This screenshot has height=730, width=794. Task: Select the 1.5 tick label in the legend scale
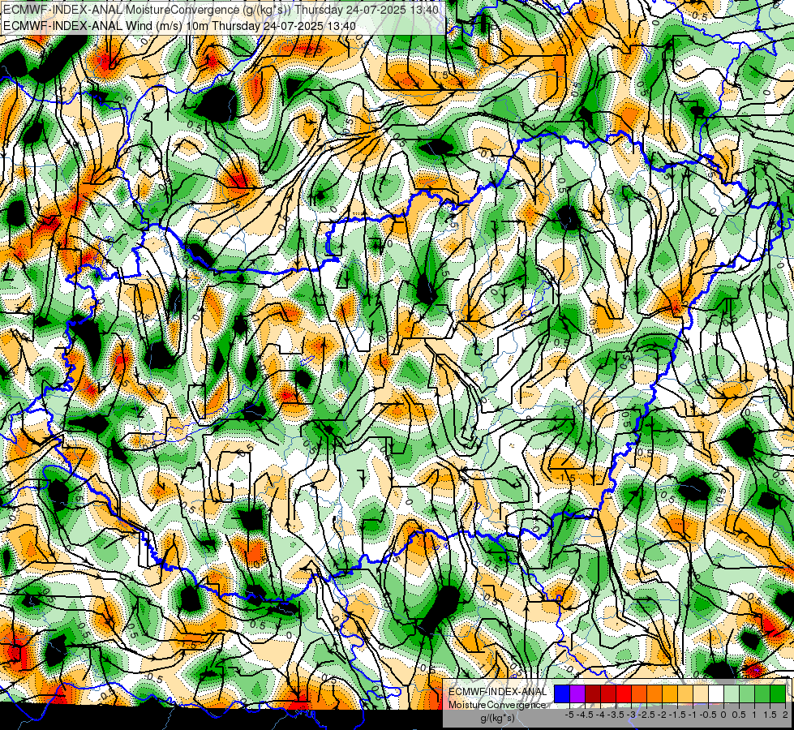pos(770,715)
